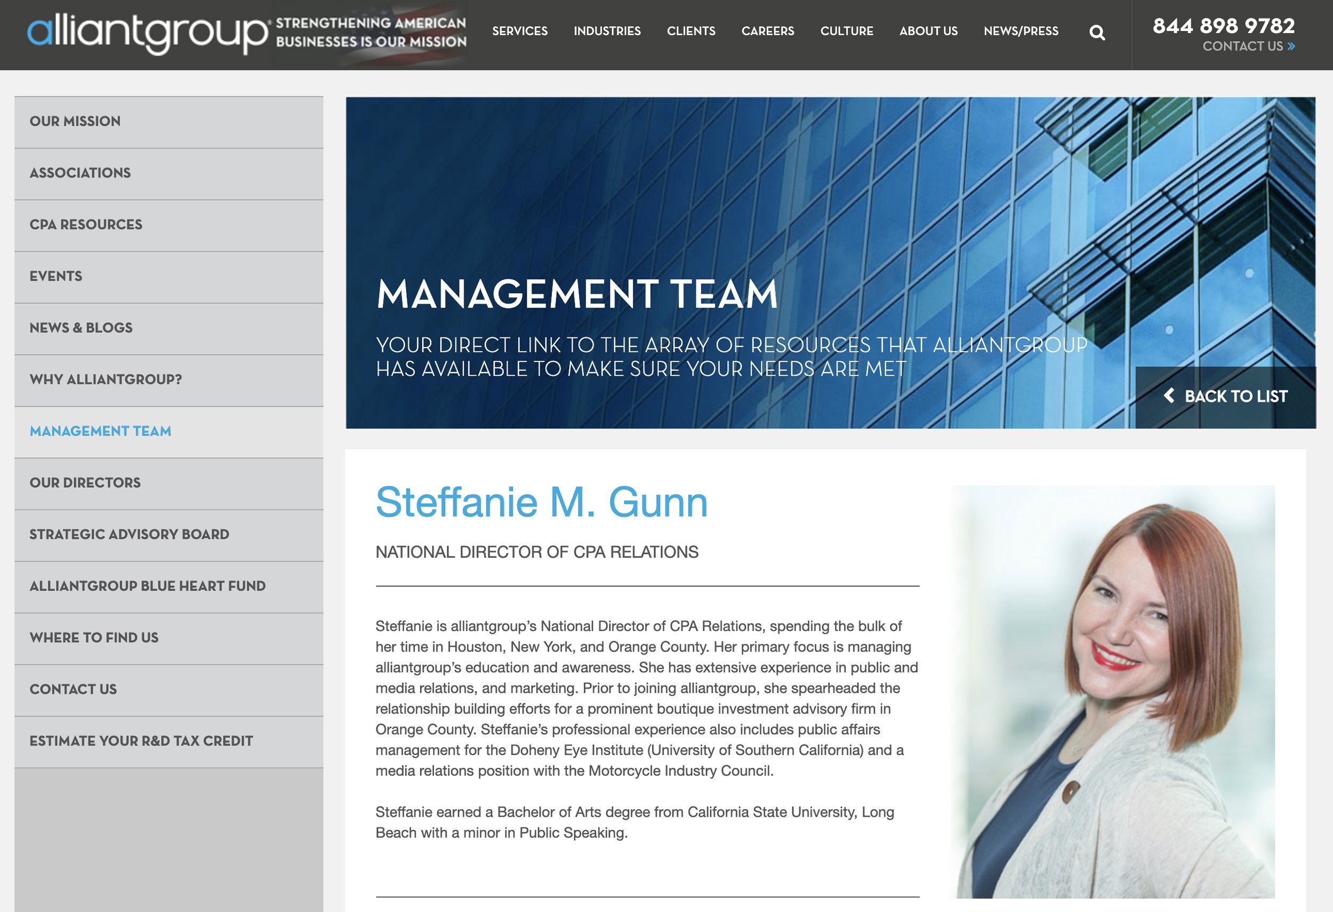Open the search magnifier icon

click(x=1097, y=33)
